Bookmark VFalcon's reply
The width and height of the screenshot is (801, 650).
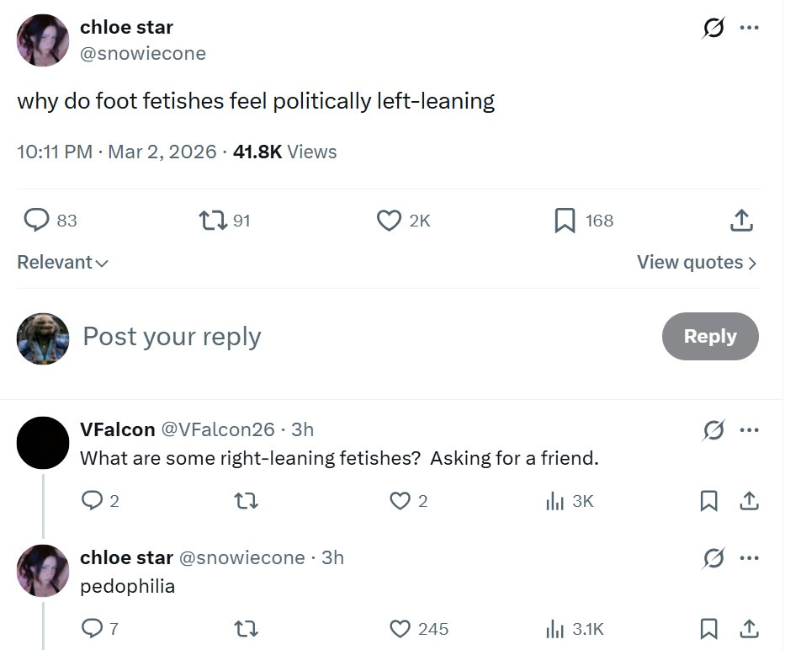click(709, 501)
